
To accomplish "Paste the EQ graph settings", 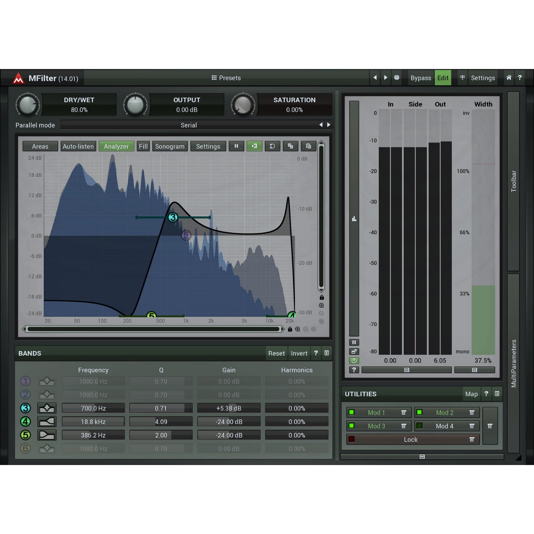I will [x=309, y=146].
